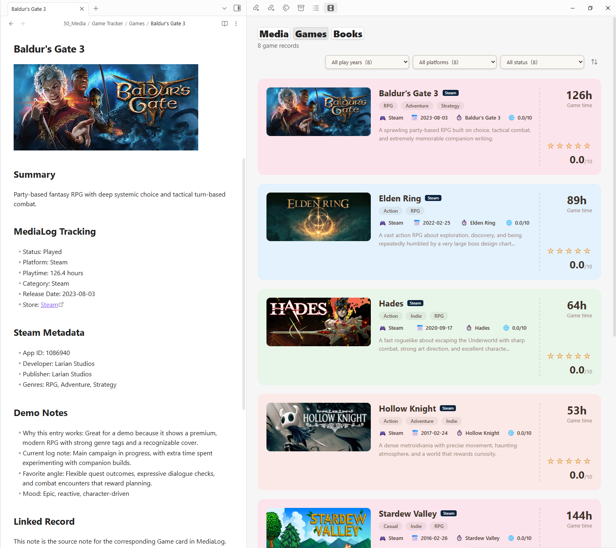Select the Baldur's Gate 3 note tab
This screenshot has width=616, height=548.
coord(47,9)
